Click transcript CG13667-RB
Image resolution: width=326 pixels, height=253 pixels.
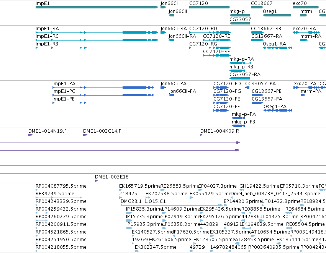coord(257,32)
